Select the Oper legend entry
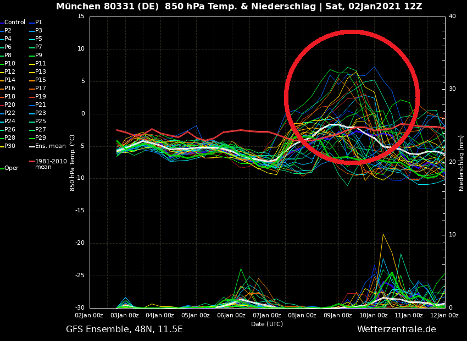This screenshot has width=467, height=341. (12, 168)
